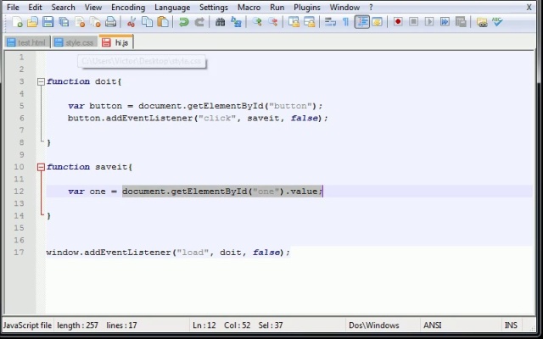This screenshot has width=543, height=339.
Task: Click the Close document toolbar icon
Action: (80, 22)
